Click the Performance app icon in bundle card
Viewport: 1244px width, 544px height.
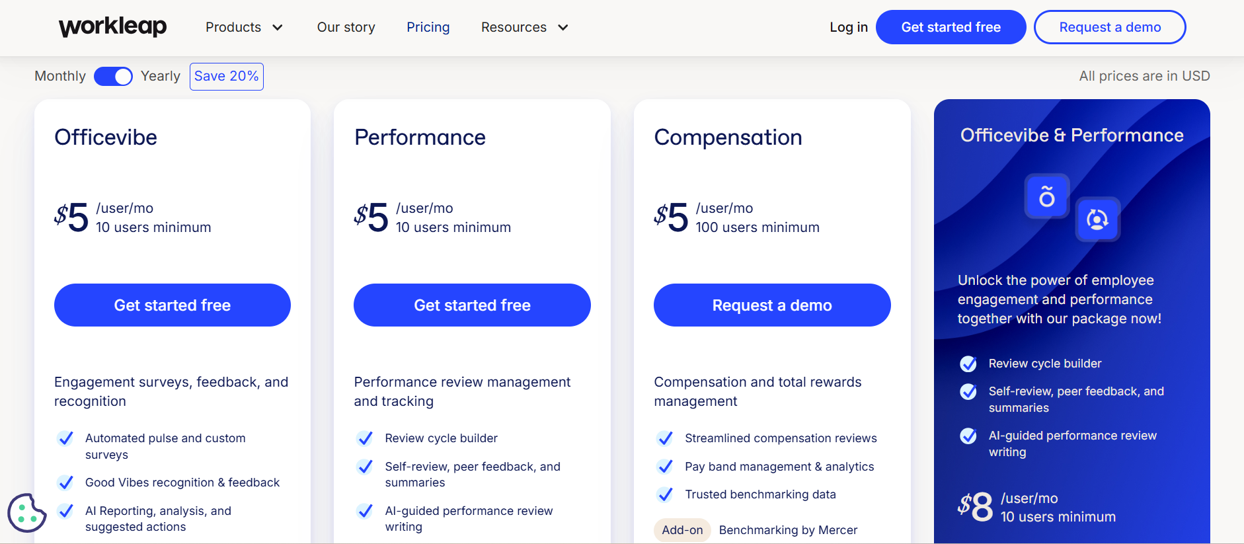click(x=1097, y=219)
